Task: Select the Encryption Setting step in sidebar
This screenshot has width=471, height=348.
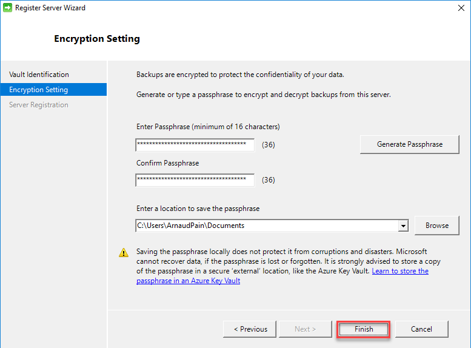Action: [39, 90]
